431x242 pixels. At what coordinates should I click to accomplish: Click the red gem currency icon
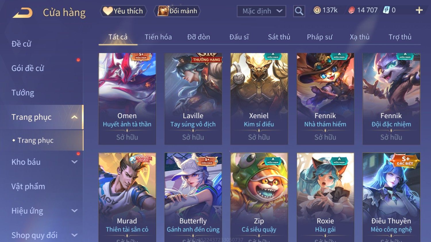tap(351, 10)
